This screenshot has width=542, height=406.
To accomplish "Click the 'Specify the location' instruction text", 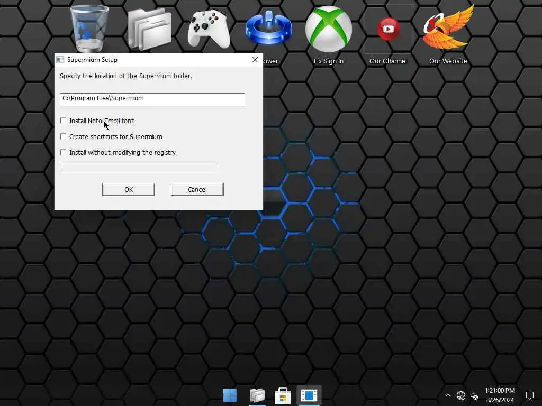I will coord(126,76).
